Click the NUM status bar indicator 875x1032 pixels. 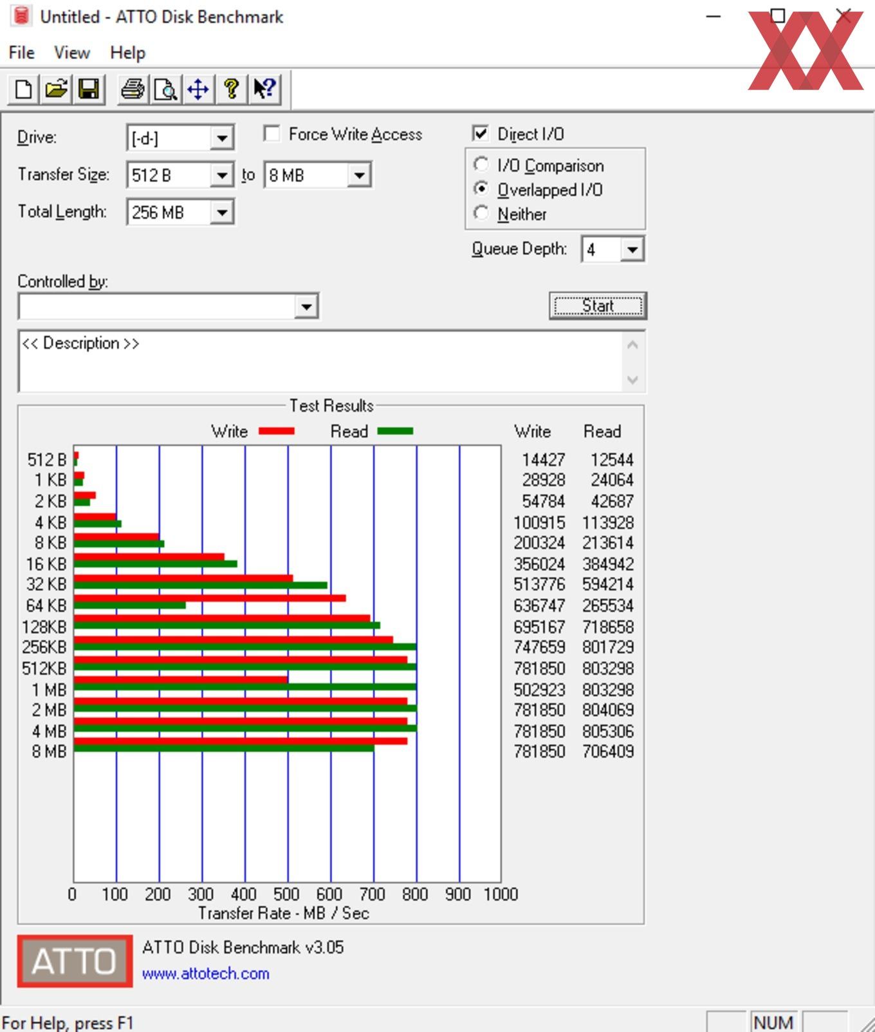pos(773,1022)
